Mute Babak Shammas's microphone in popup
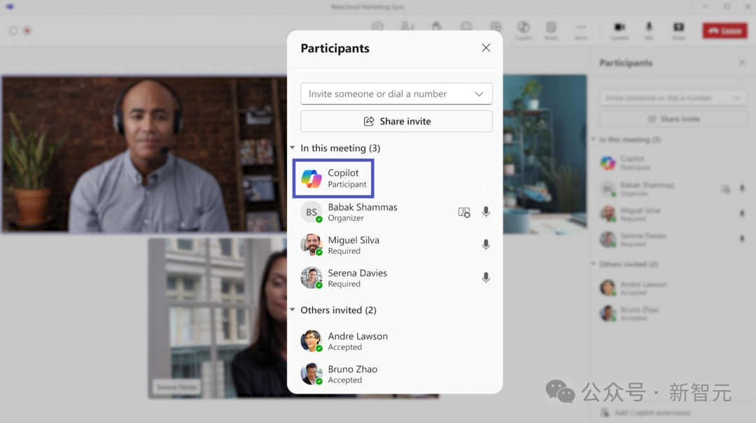Viewport: 756px width, 423px height. [486, 212]
